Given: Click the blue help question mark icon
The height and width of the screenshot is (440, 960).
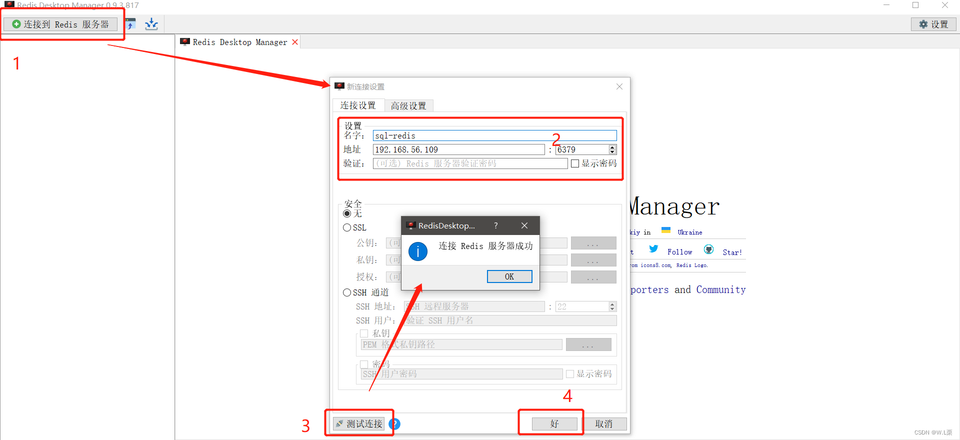Looking at the screenshot, I should click(394, 424).
